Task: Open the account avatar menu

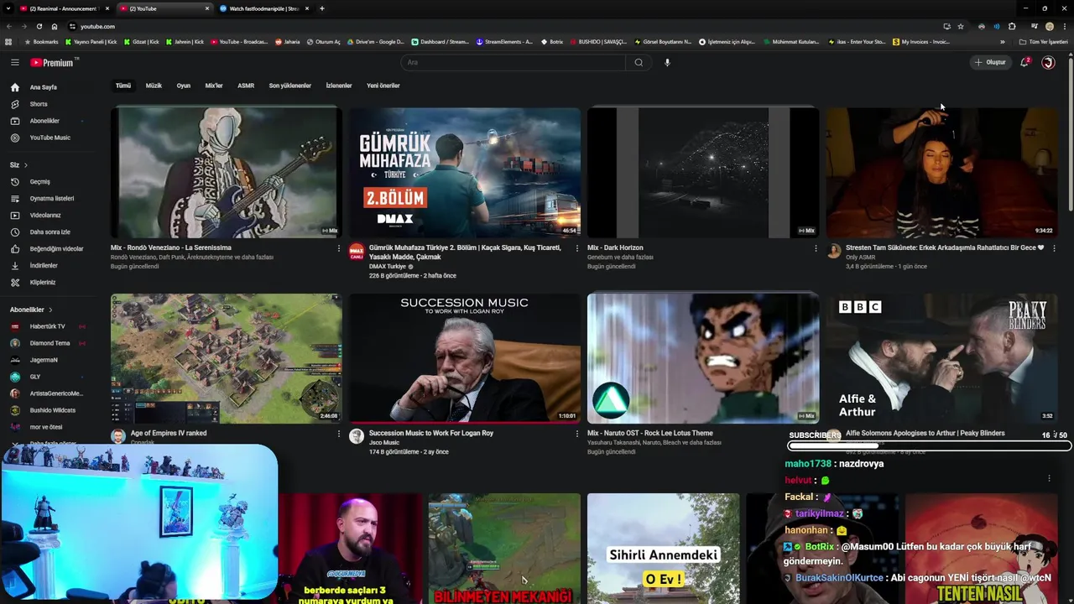Action: (1048, 62)
